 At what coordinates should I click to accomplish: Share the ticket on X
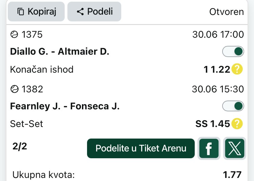[x=235, y=148]
